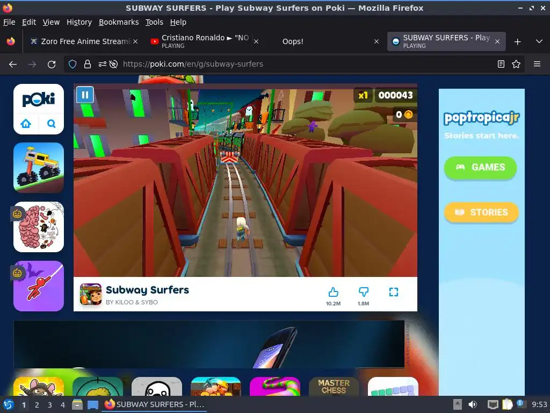
Task: Open the brain puzzle game thumbnail
Action: (x=39, y=226)
